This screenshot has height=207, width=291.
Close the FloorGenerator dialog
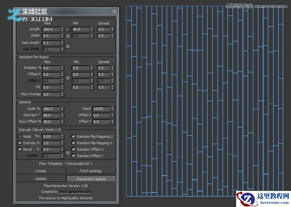(115, 11)
